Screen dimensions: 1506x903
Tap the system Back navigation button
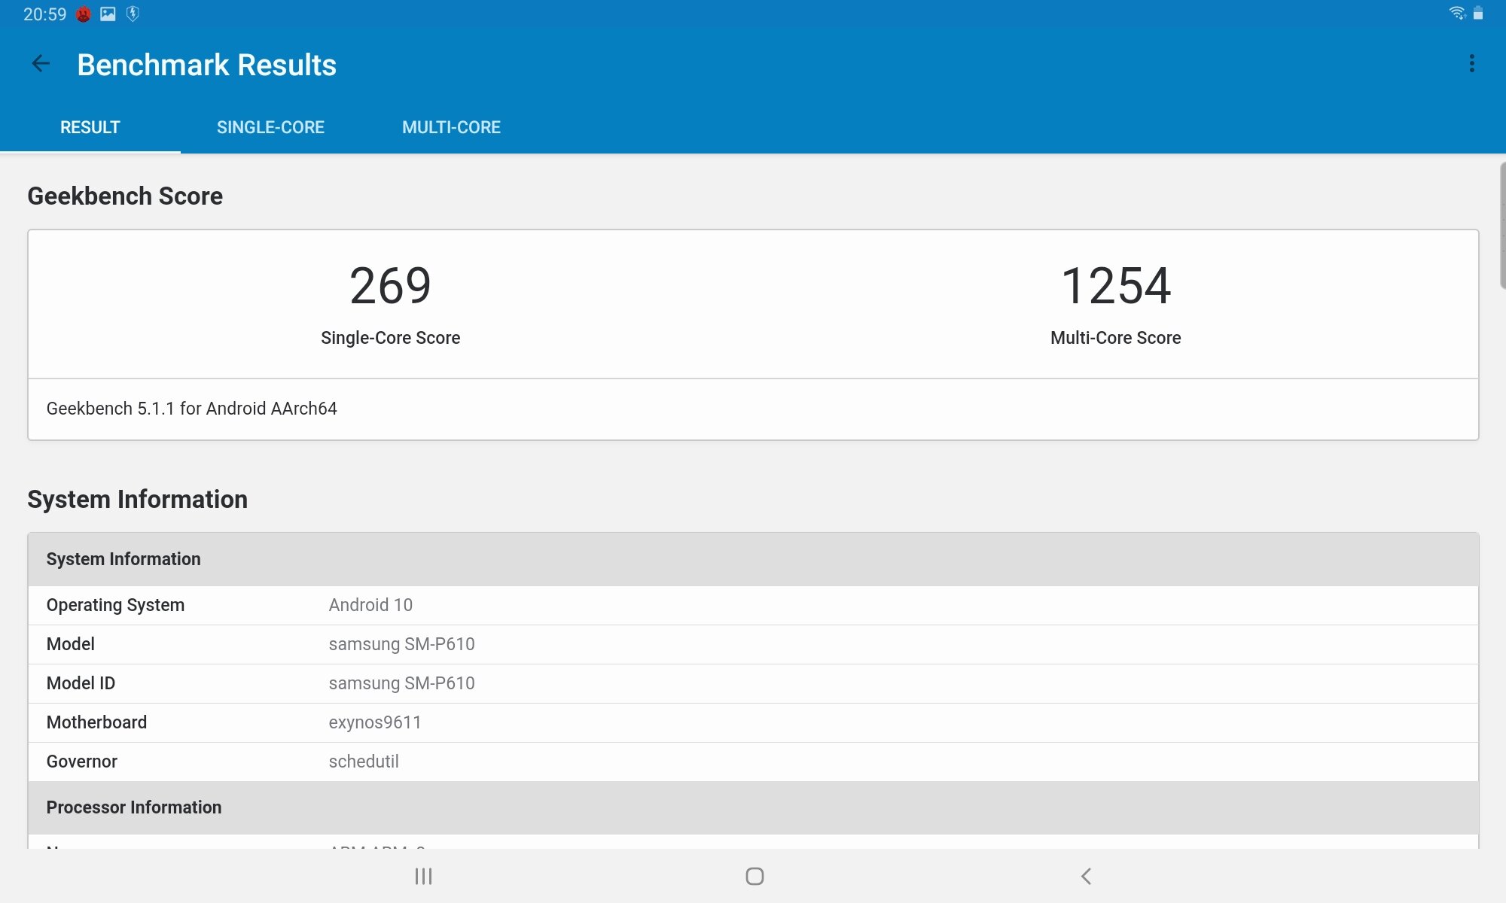pyautogui.click(x=1086, y=876)
